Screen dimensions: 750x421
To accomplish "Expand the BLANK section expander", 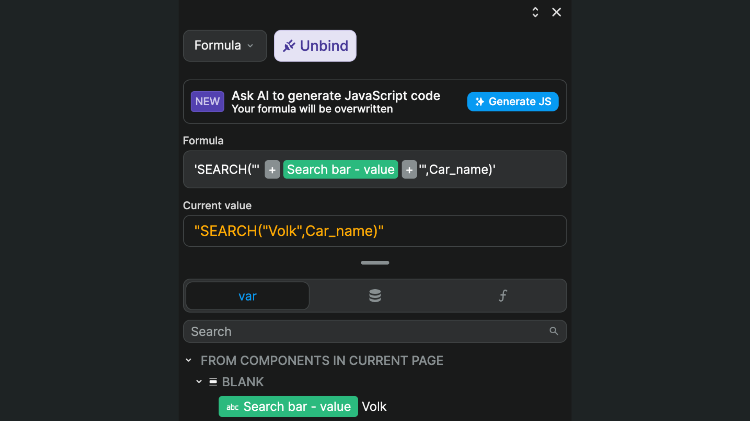I will [x=199, y=381].
